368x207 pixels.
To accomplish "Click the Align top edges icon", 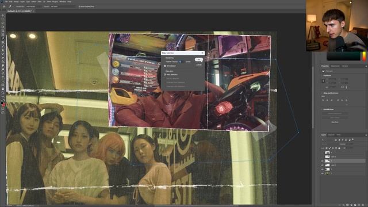I will [338, 101].
